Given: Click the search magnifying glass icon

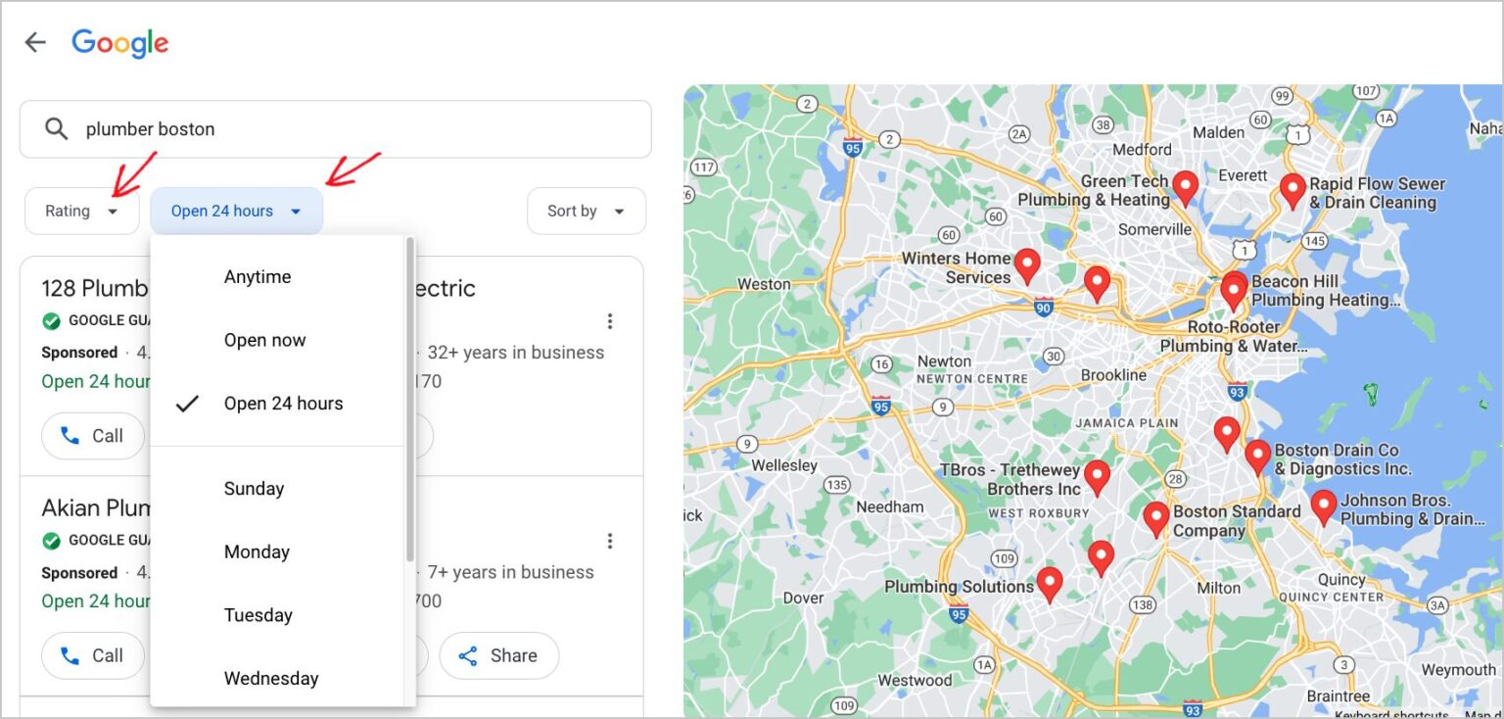Looking at the screenshot, I should pos(56,128).
